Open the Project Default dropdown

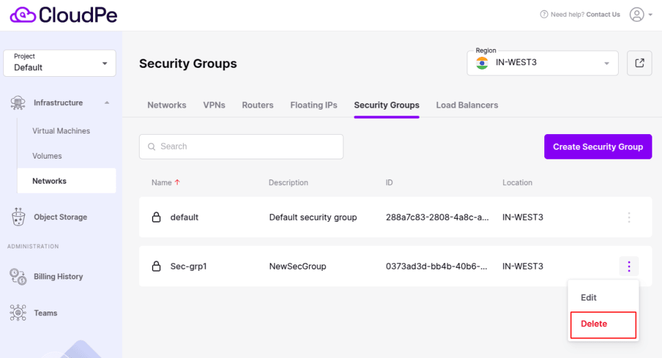59,63
